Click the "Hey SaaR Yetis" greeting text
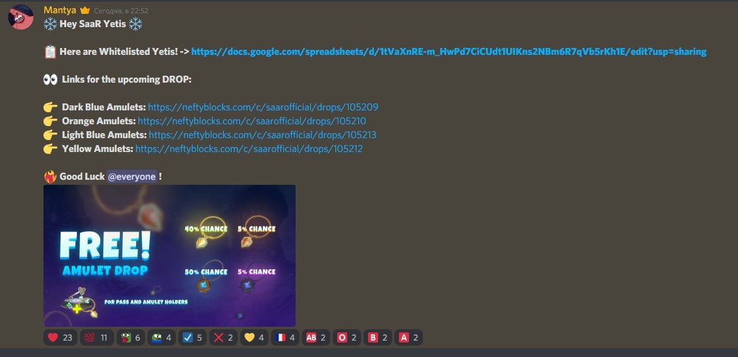738x357 pixels. tap(93, 24)
